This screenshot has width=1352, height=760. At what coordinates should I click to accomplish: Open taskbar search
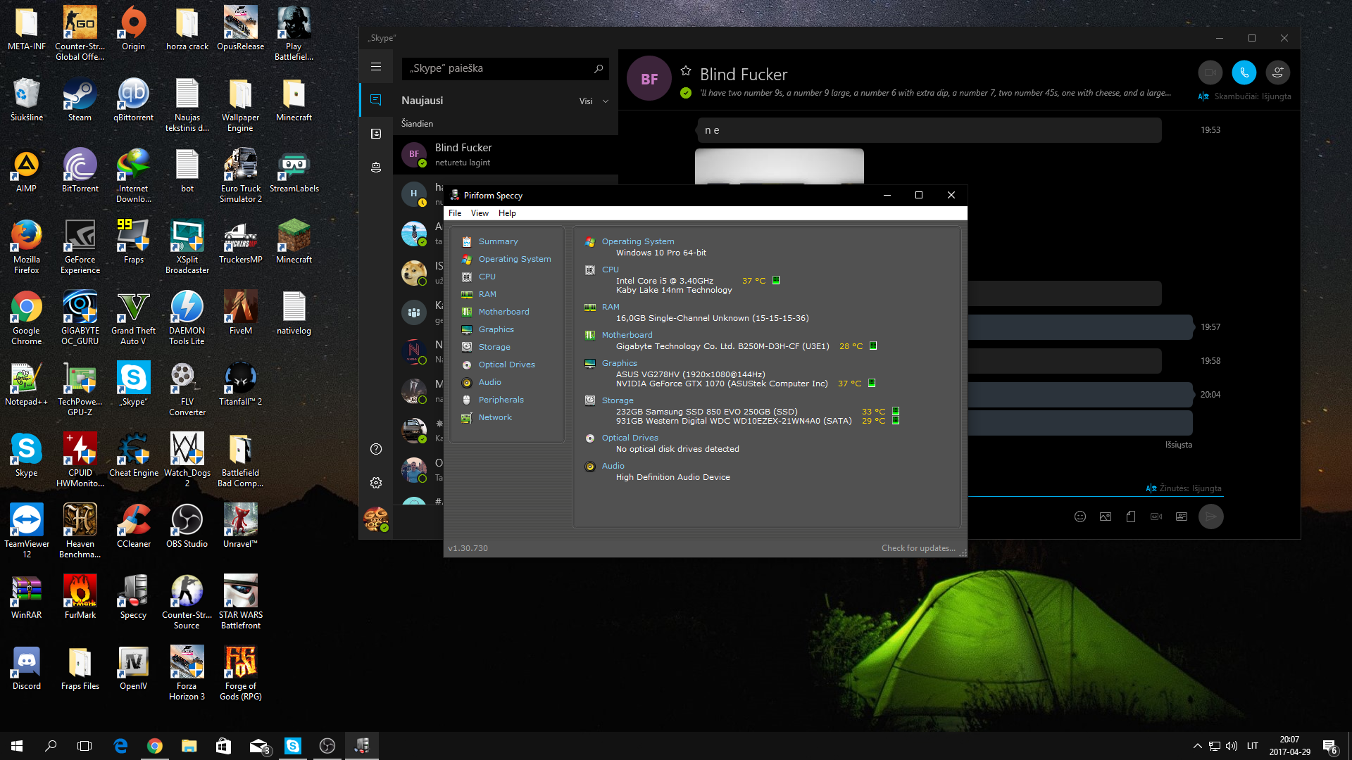tap(51, 746)
